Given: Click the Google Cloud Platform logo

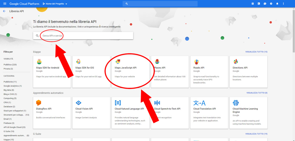Looking at the screenshot, I should point(24,4).
